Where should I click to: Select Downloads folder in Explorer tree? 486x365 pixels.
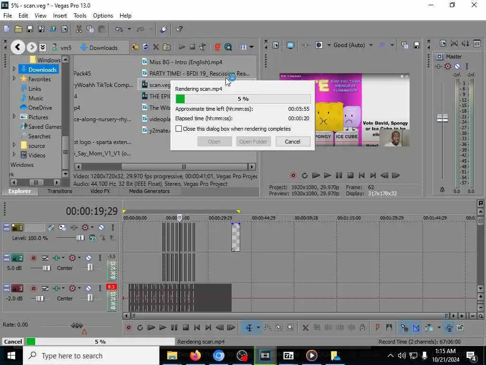pos(38,69)
